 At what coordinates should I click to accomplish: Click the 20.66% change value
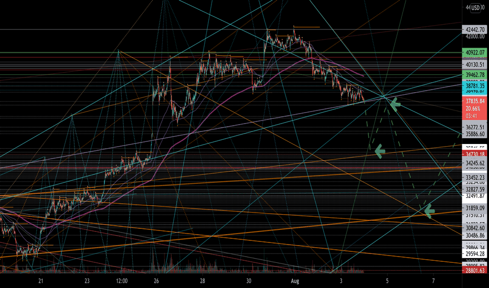click(473, 108)
